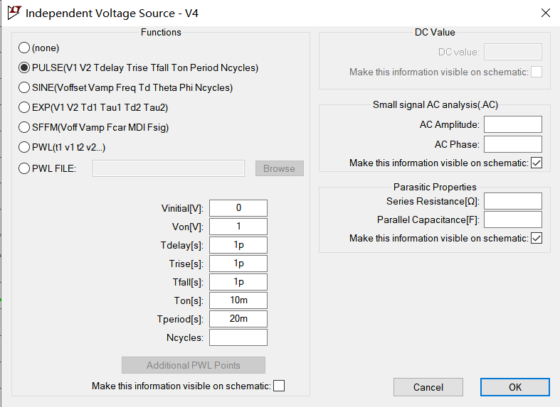Select the (none) function option
560x407 pixels.
[24, 48]
